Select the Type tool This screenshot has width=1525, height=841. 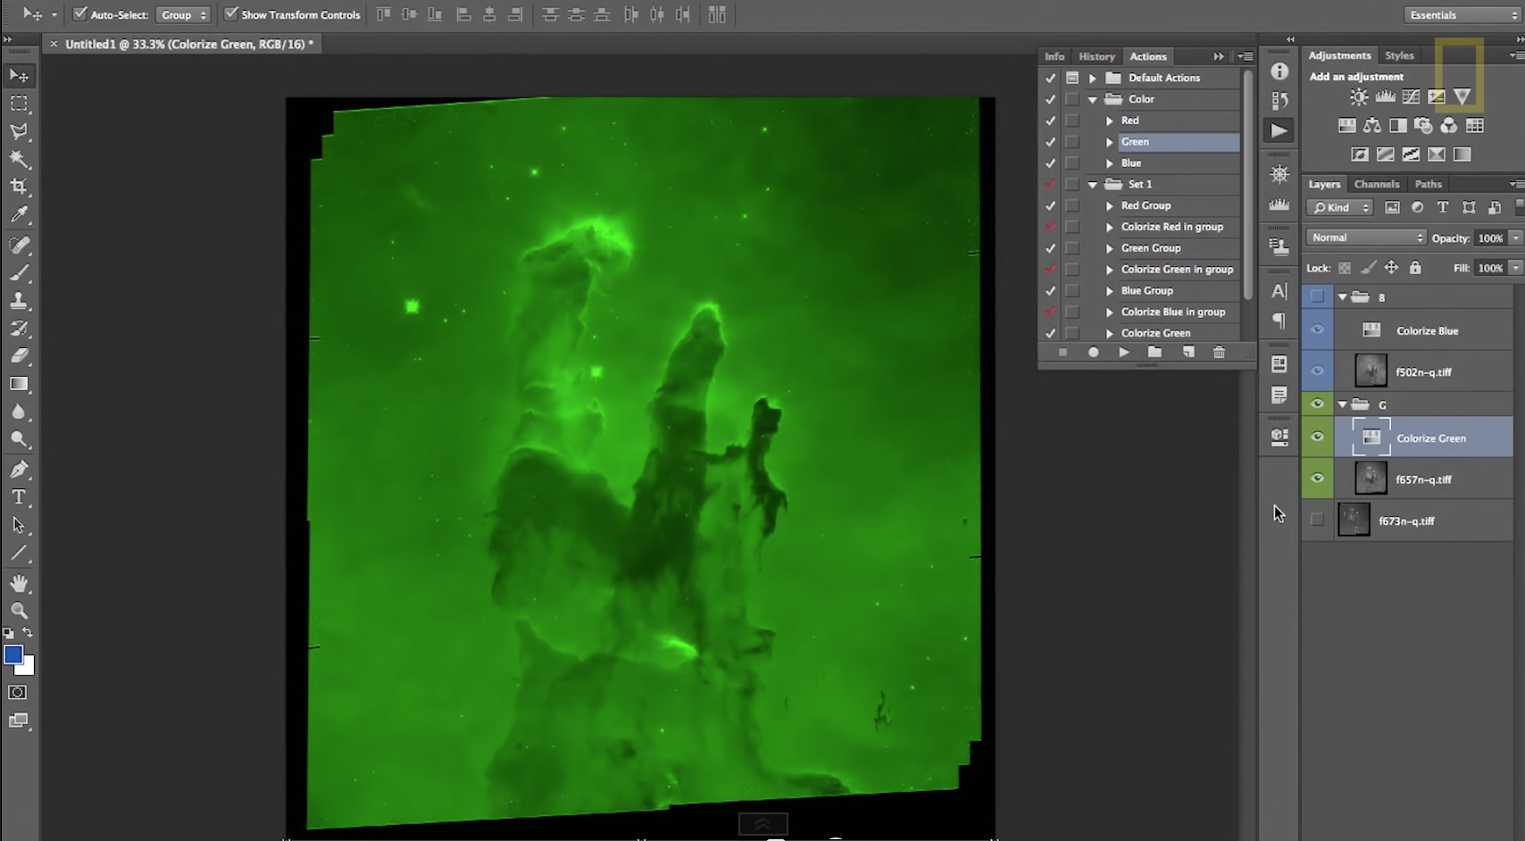(19, 497)
